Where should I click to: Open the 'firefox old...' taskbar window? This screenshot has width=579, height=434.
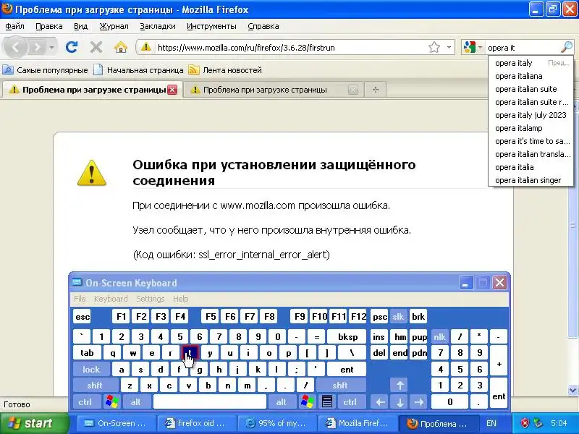(197, 423)
